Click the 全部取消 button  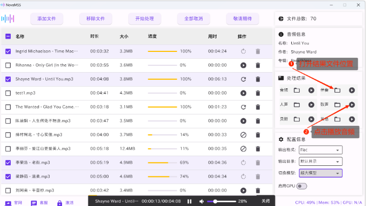tap(193, 19)
